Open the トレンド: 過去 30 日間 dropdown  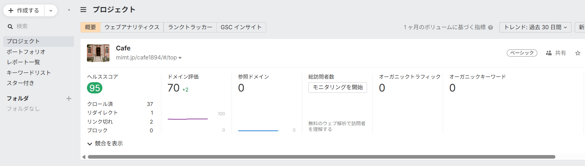click(x=535, y=27)
